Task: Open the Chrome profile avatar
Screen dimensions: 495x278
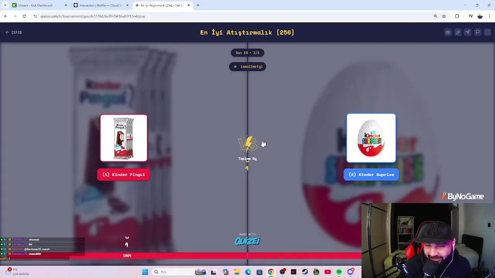Action: point(480,16)
